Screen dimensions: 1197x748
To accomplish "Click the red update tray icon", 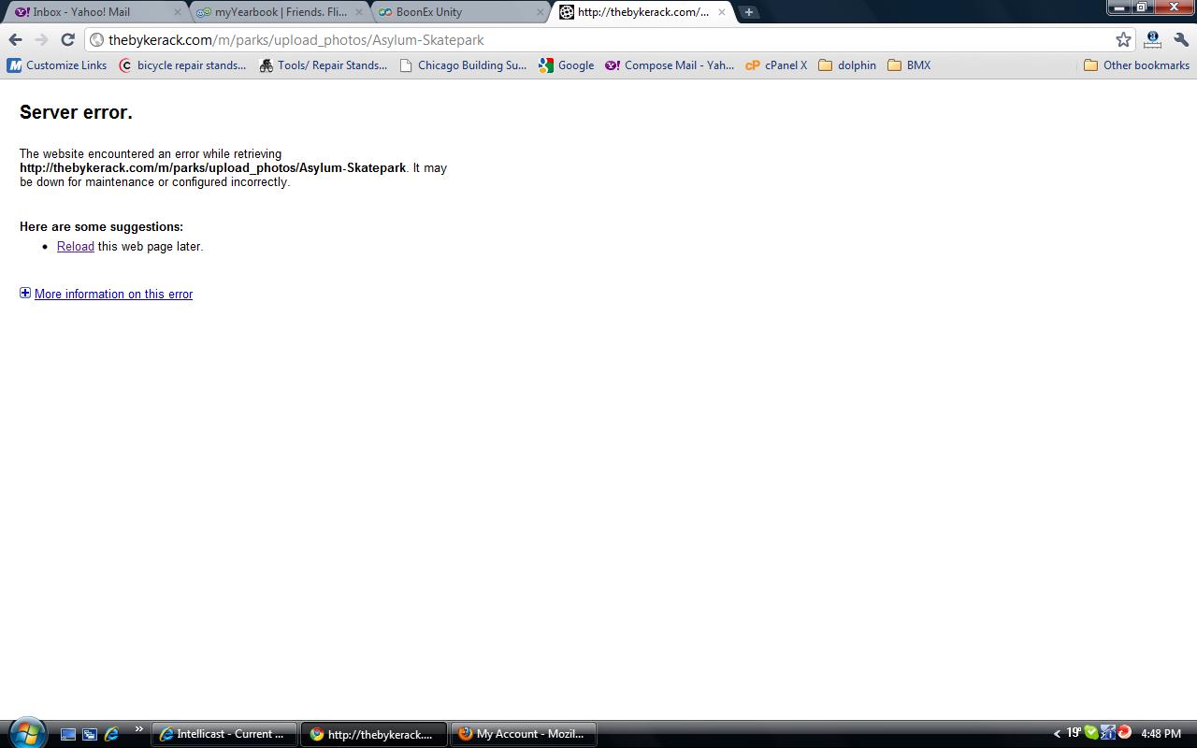I will tap(1124, 733).
